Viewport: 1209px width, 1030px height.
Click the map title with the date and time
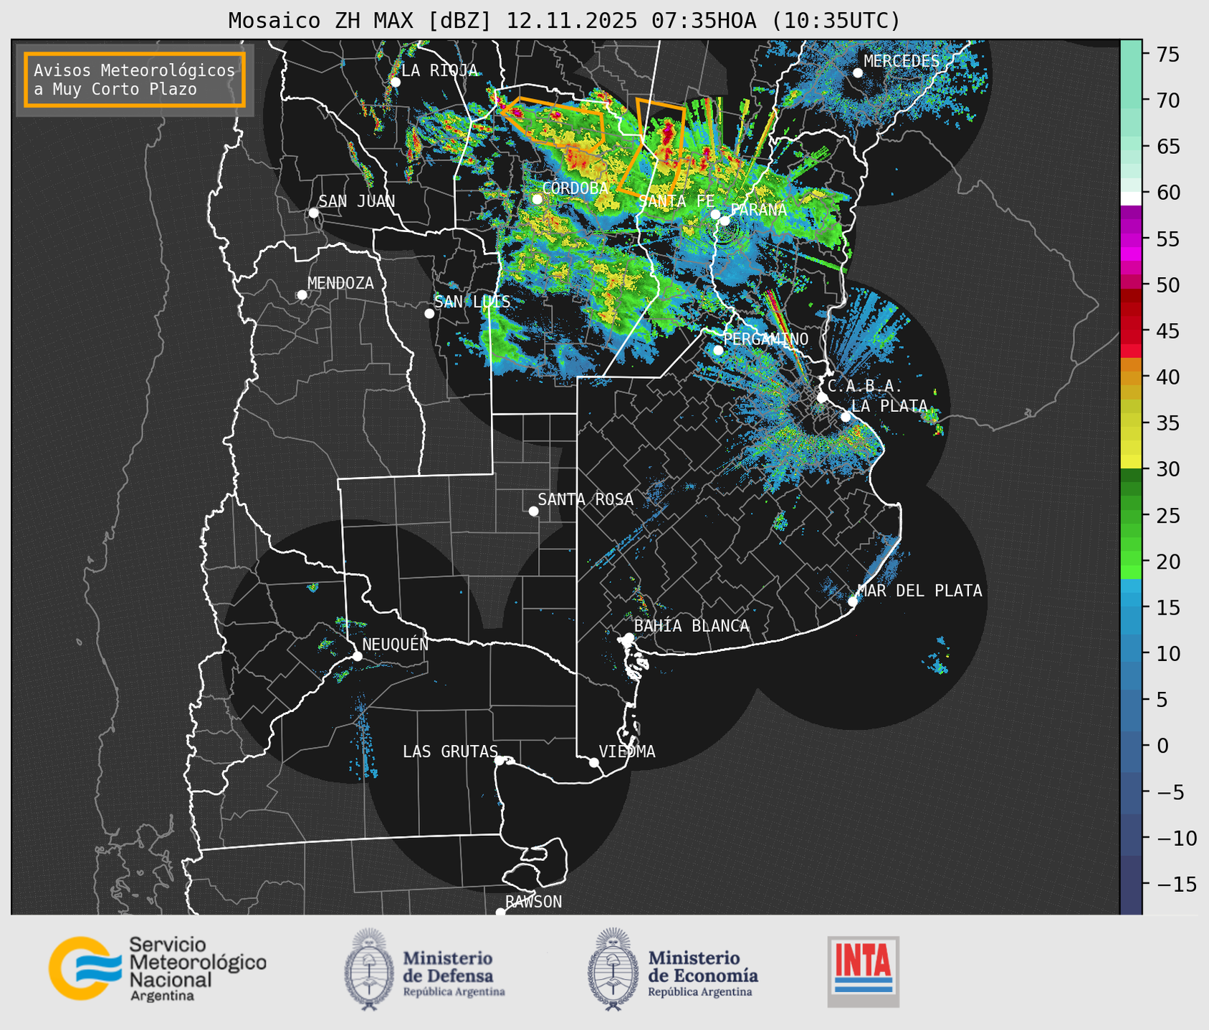tap(564, 21)
